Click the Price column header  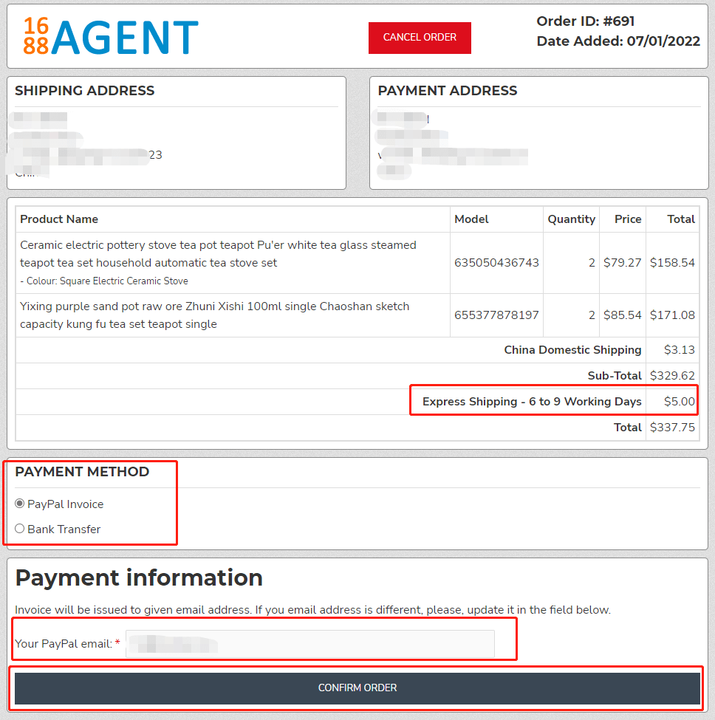point(628,219)
